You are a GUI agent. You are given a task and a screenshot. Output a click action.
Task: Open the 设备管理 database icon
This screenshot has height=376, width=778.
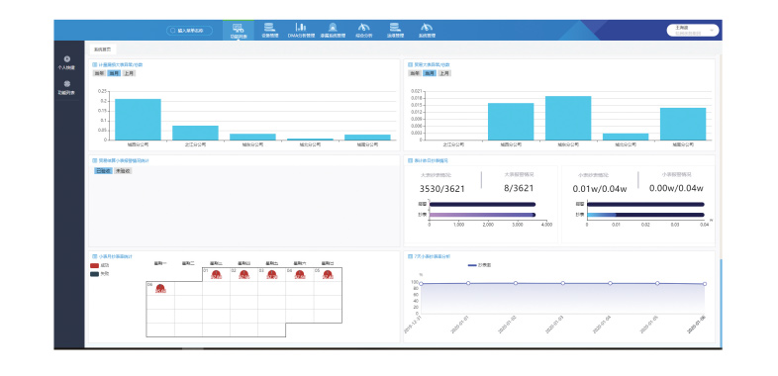269,27
